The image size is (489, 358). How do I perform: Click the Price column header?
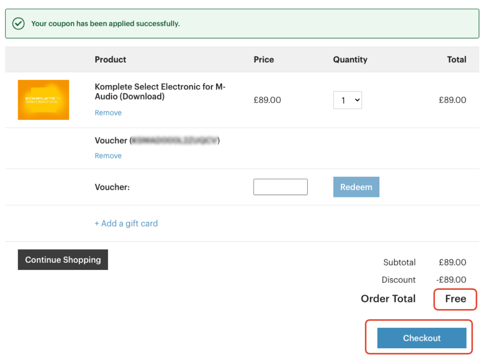(264, 60)
